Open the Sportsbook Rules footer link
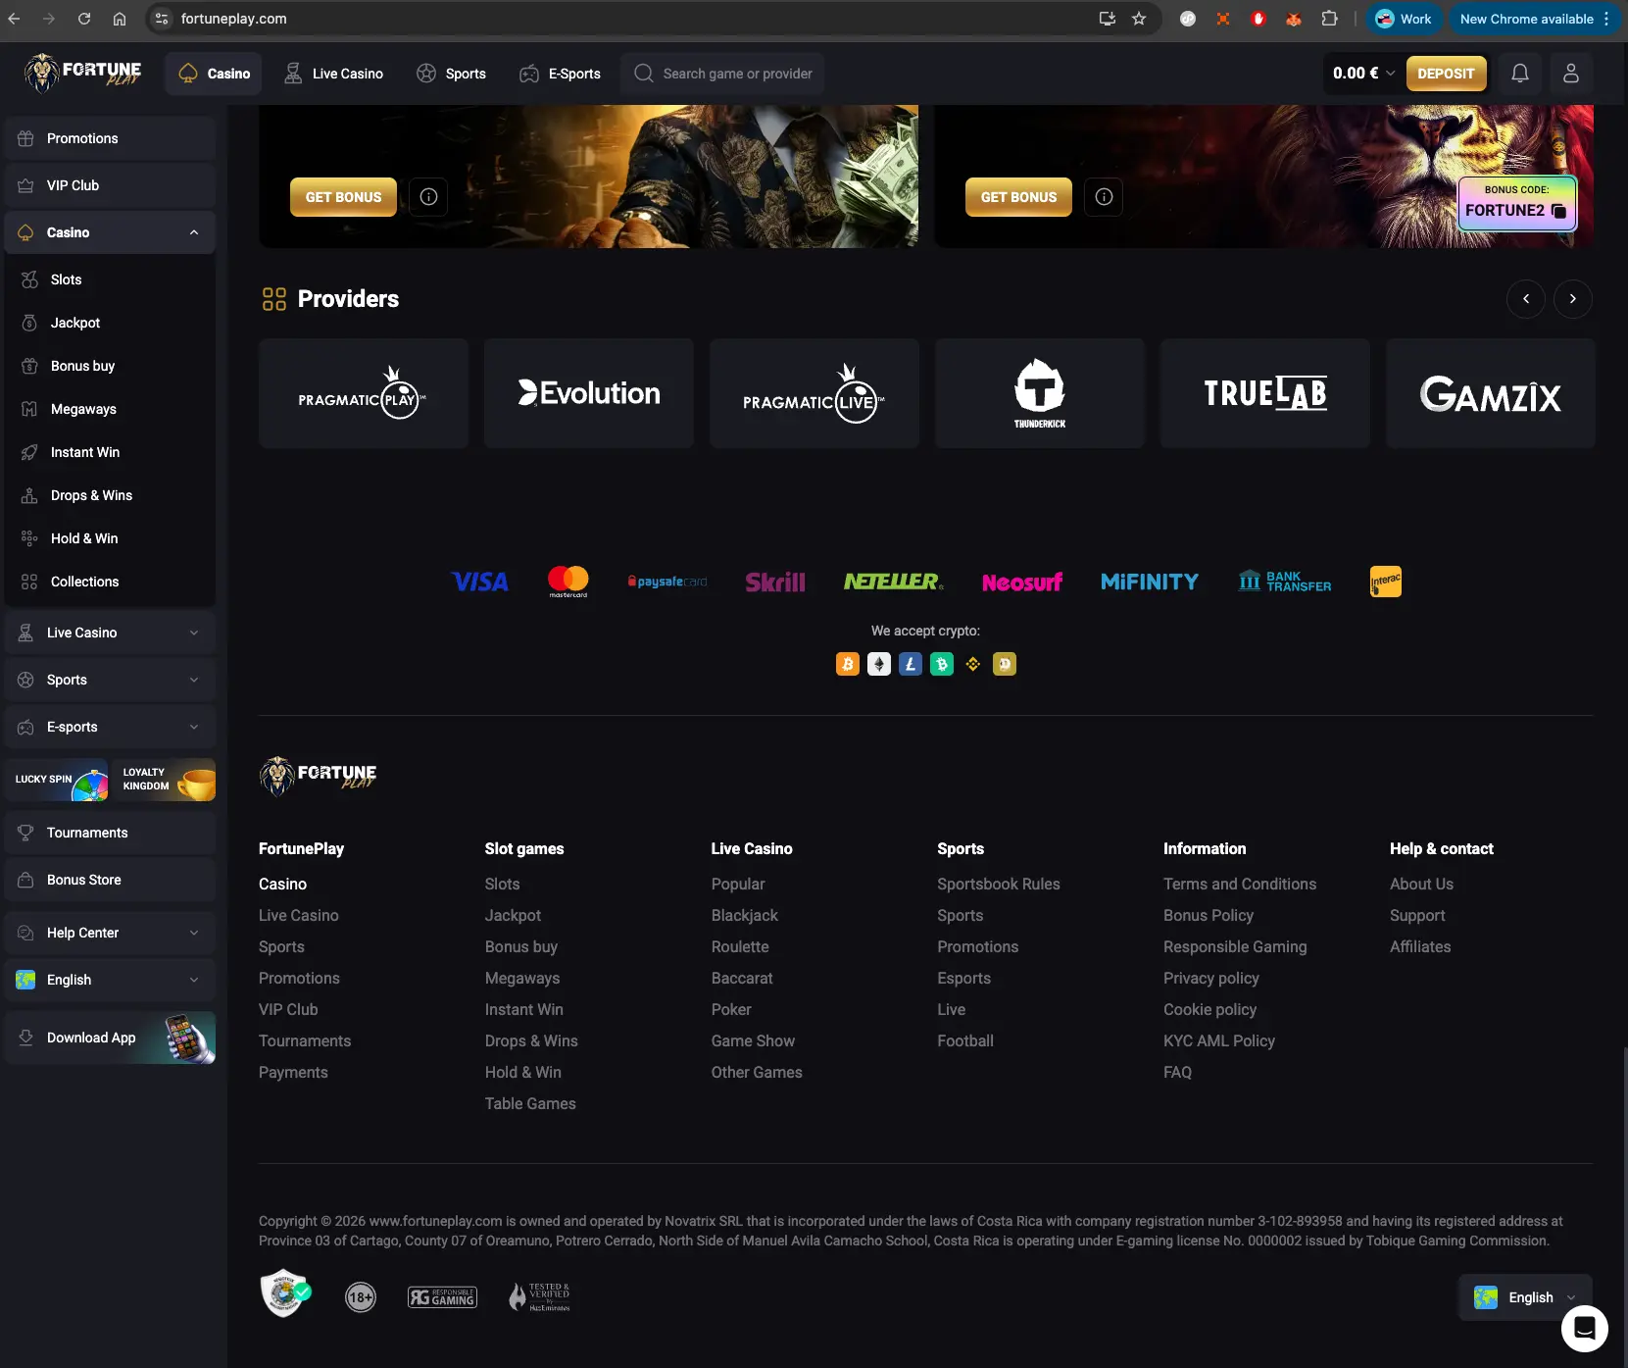 click(x=998, y=884)
